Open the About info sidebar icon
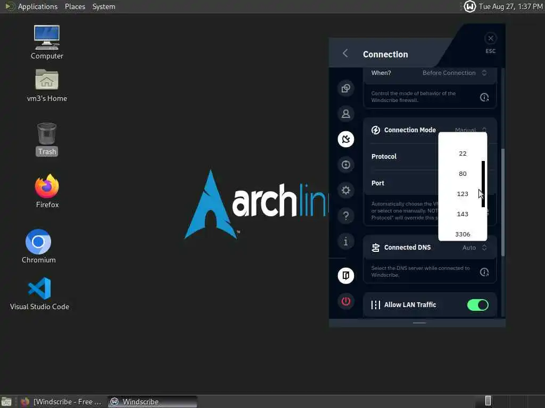The image size is (545, 408). [345, 242]
